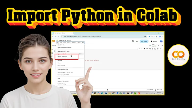
Task: Select Save and pin revision
Action: click(x=63, y=81)
